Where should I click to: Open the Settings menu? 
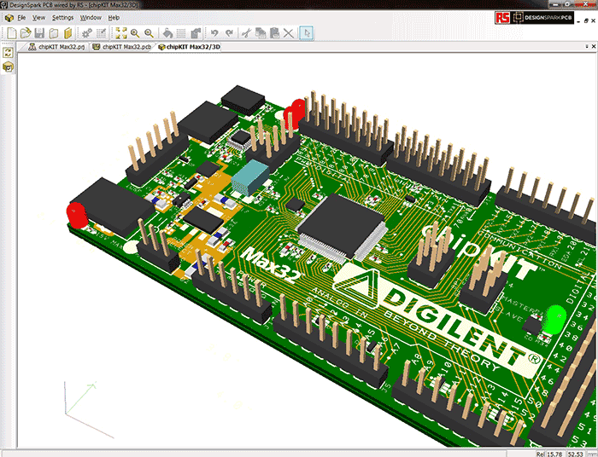[x=62, y=18]
